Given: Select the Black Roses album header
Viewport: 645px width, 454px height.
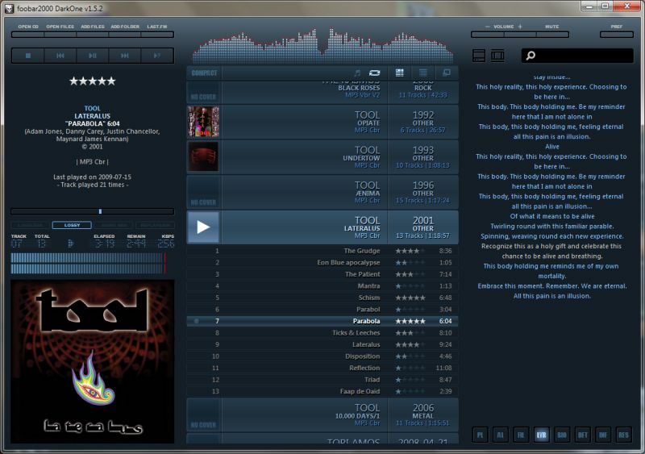Looking at the screenshot, I should pyautogui.click(x=322, y=91).
